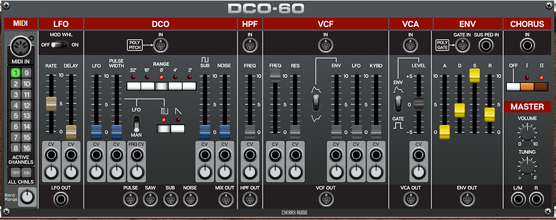Click the ALL CHNLS ON button
Screen dimensions: 556x220
tap(26, 173)
